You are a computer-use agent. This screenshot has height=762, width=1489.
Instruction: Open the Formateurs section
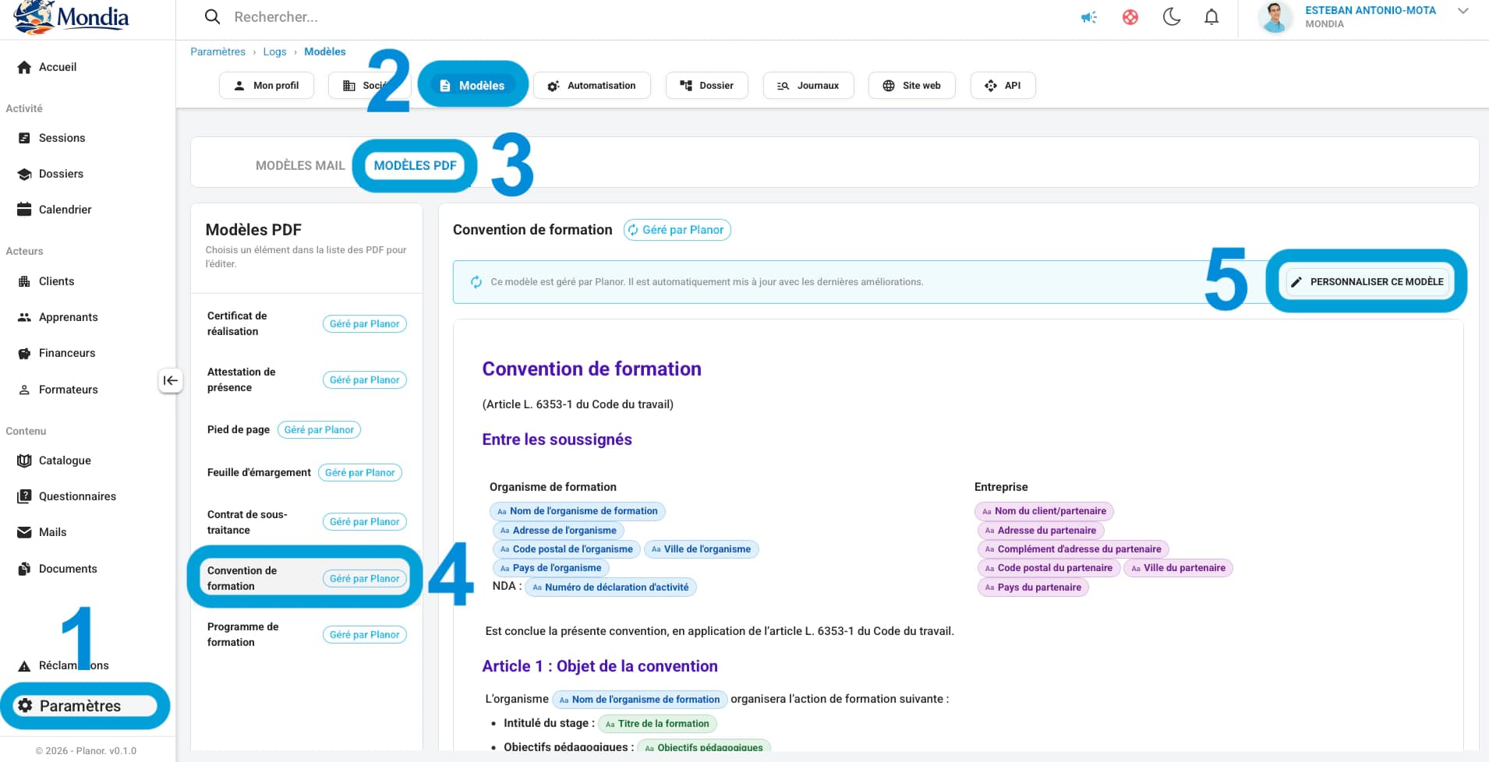pos(67,389)
